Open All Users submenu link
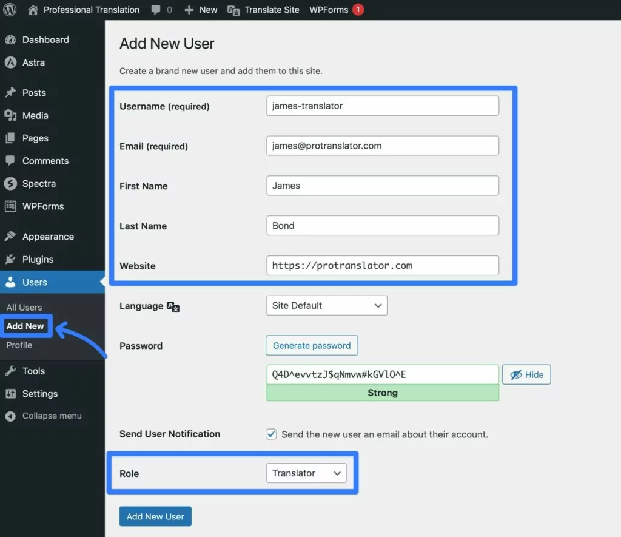621x537 pixels. 24,307
